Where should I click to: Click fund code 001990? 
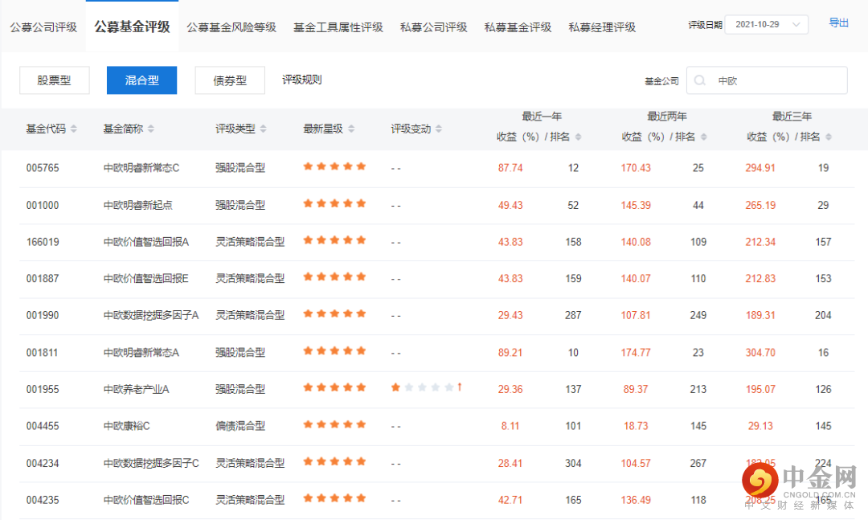43,315
